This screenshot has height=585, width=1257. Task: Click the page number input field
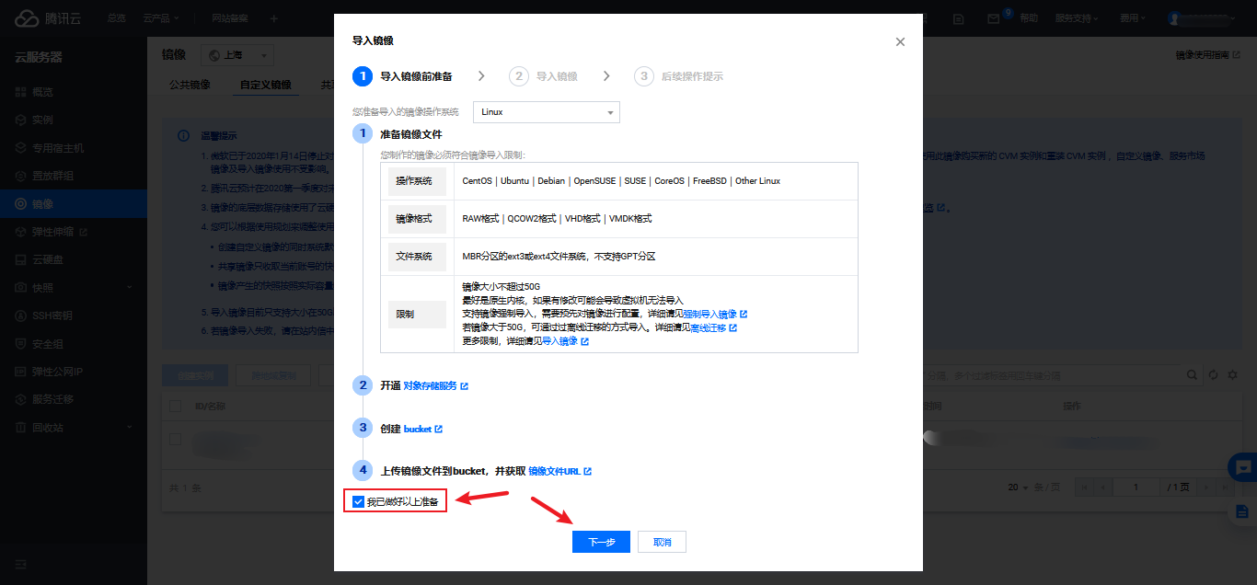[1136, 487]
